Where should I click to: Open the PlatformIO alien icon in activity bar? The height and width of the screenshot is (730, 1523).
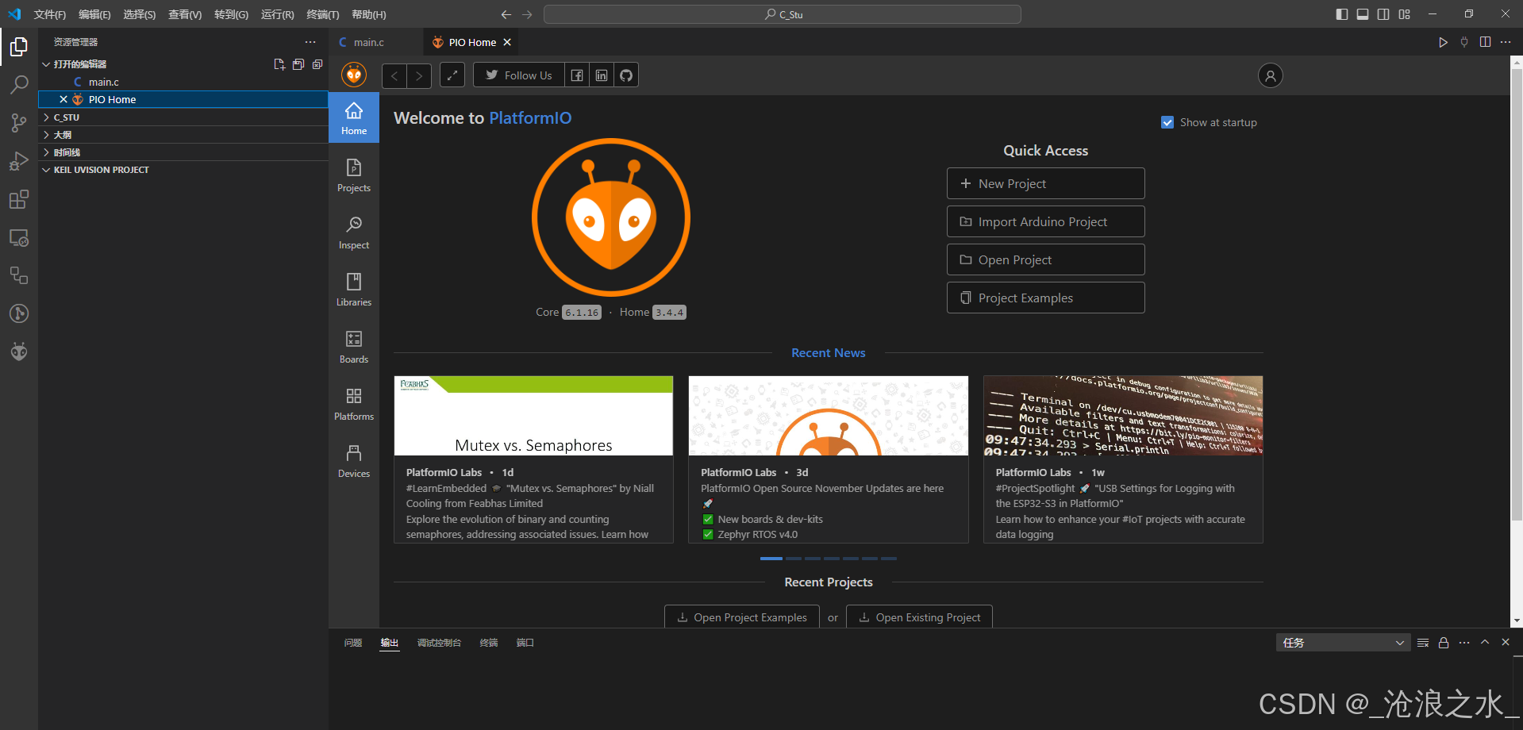pyautogui.click(x=19, y=352)
